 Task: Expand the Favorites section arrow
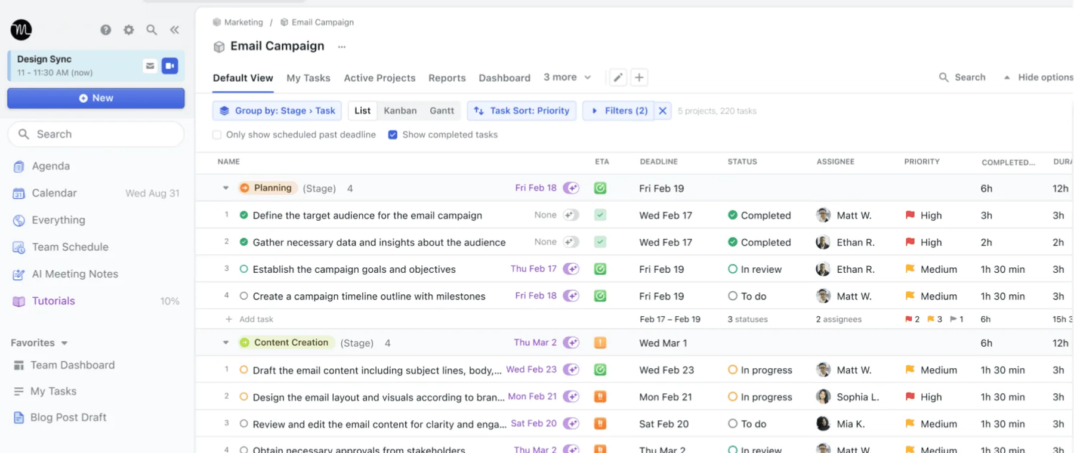tap(64, 343)
